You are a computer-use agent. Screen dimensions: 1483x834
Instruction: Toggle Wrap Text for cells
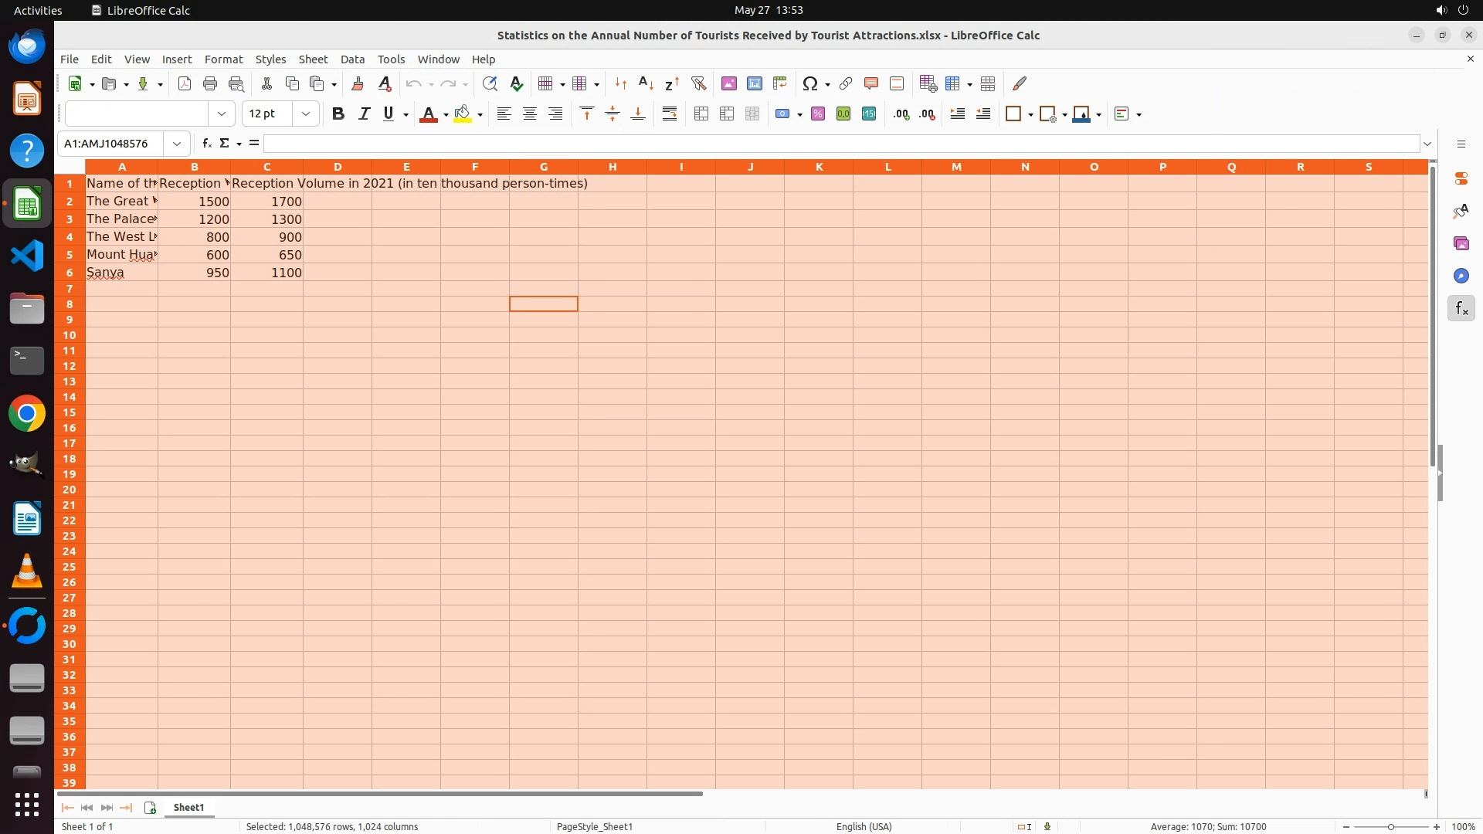coord(670,114)
